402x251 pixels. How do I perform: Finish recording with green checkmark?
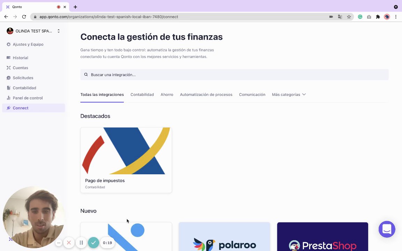[94, 243]
